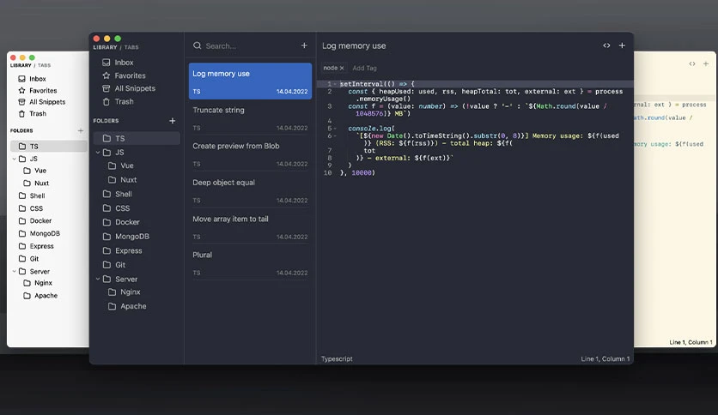Add new fragment plus icon in editor header
The width and height of the screenshot is (718, 415).
[622, 45]
